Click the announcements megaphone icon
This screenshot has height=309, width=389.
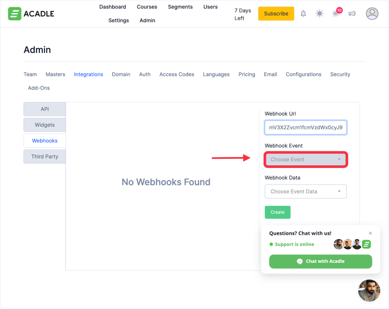coord(352,14)
